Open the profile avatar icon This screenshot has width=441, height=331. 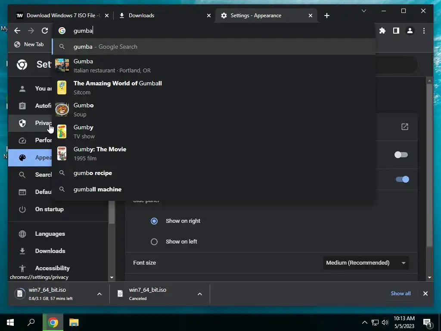pos(410,31)
